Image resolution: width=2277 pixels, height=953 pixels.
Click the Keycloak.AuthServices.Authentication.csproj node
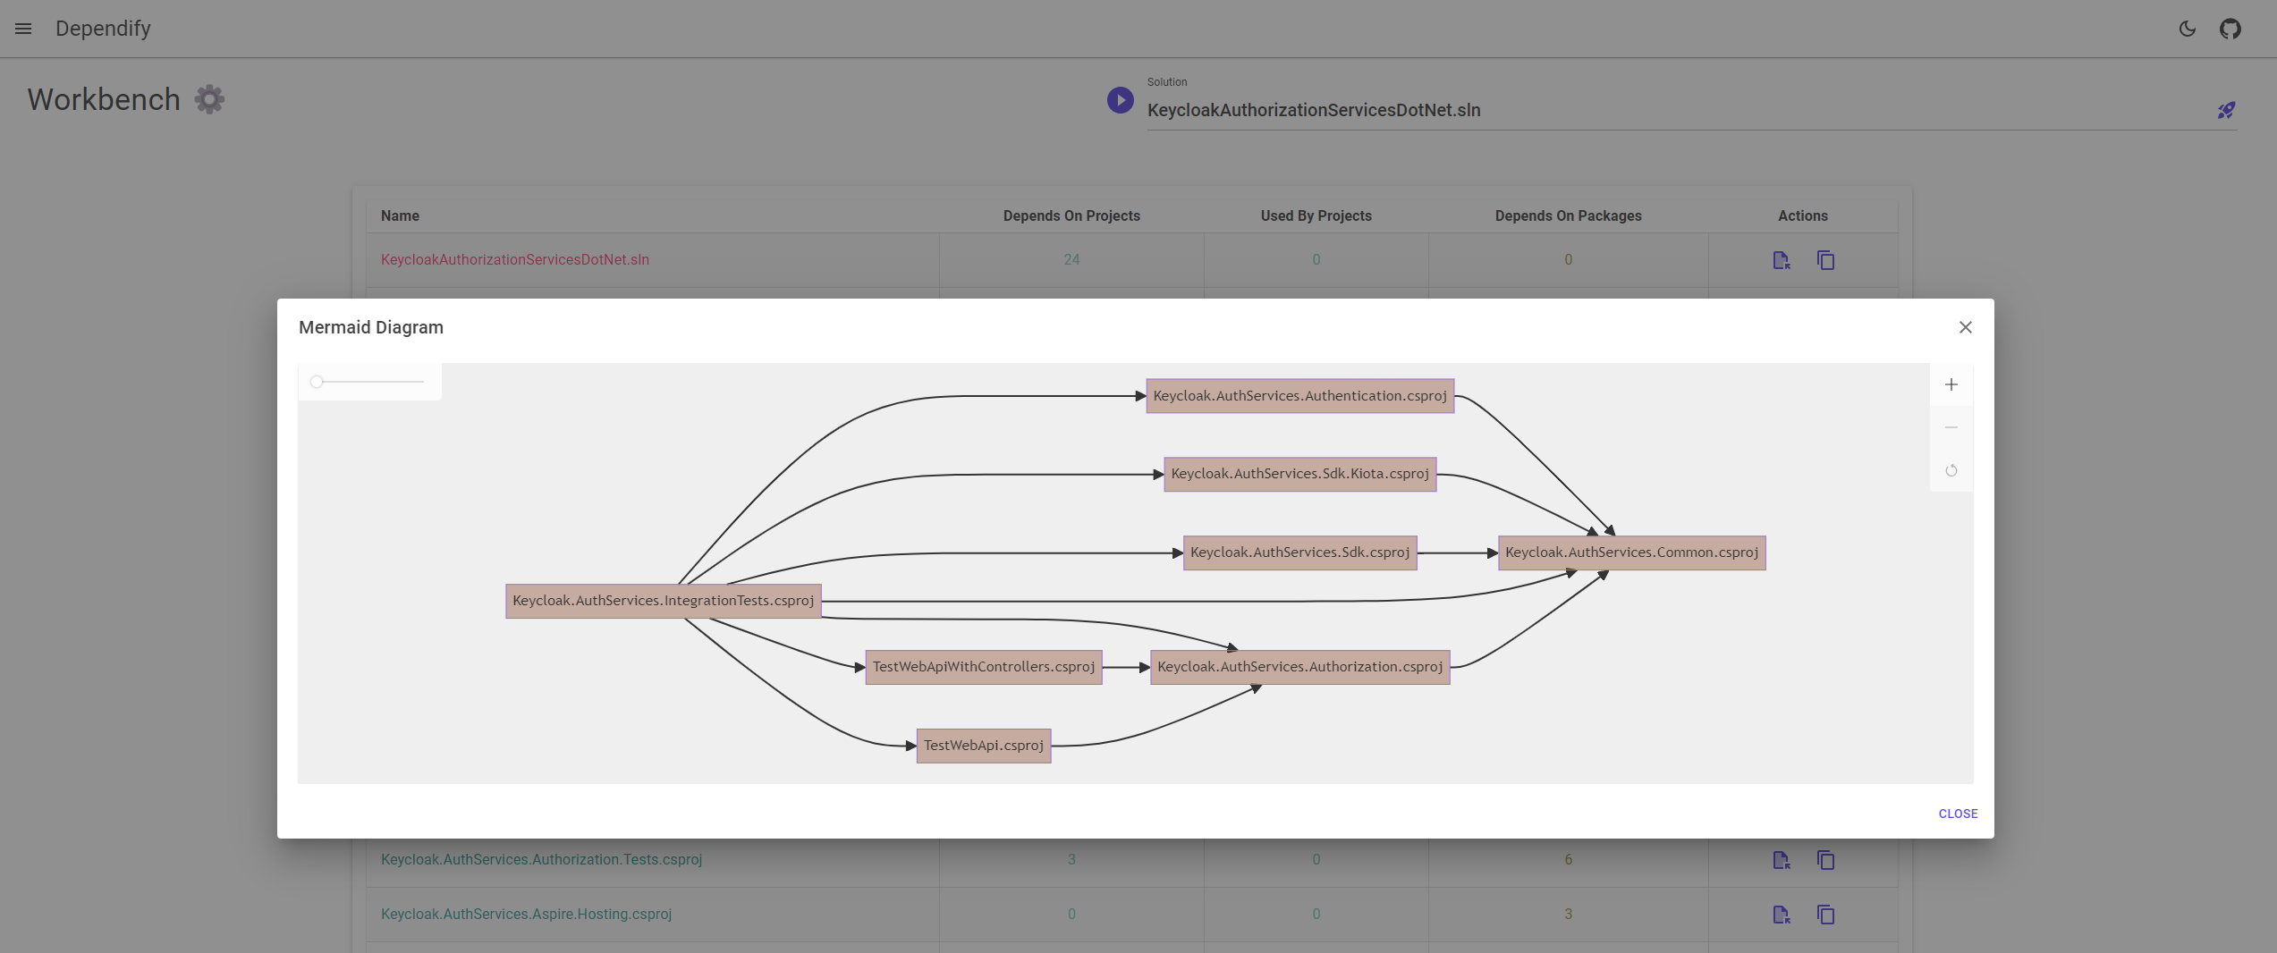(1299, 396)
